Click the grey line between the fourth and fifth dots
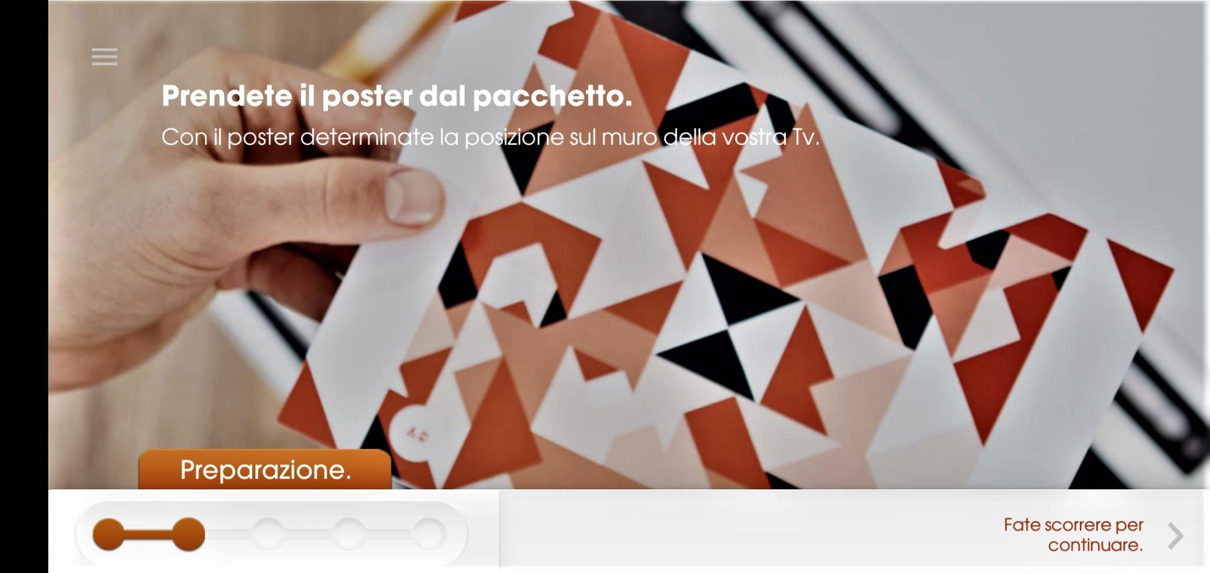 (x=389, y=534)
